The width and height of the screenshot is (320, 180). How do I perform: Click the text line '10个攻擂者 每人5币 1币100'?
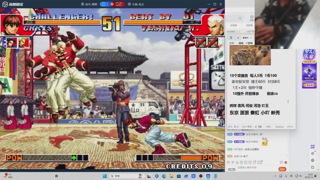point(253,76)
